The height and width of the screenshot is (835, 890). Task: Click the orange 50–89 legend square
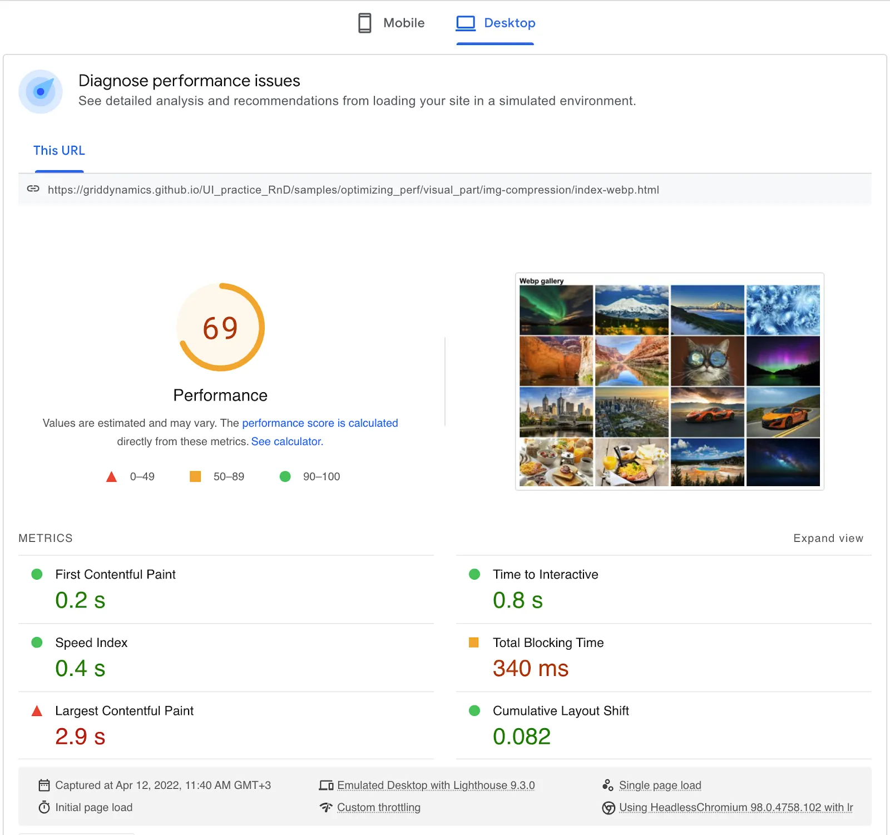tap(195, 476)
